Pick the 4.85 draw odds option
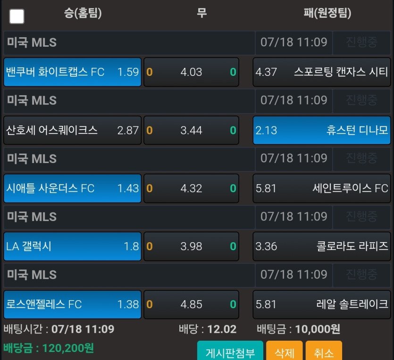The image size is (394, 360). tap(191, 304)
